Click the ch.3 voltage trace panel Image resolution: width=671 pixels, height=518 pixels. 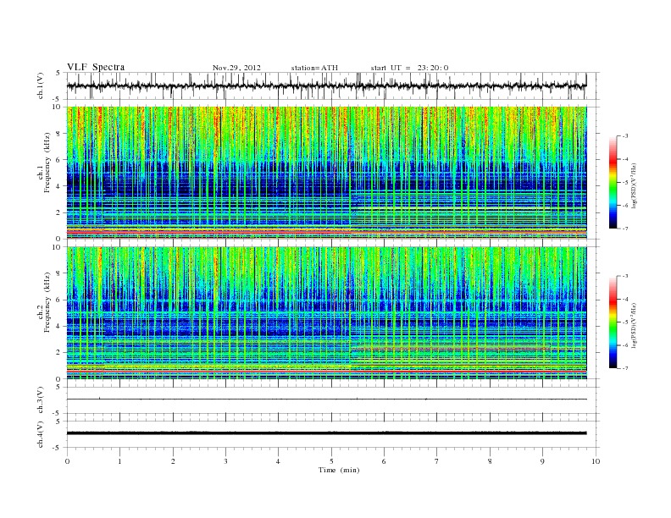coord(333,400)
